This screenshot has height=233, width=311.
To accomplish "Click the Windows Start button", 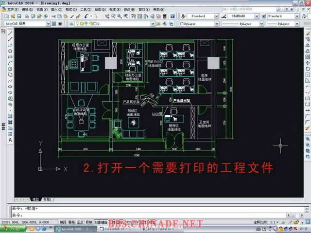I will (13, 229).
